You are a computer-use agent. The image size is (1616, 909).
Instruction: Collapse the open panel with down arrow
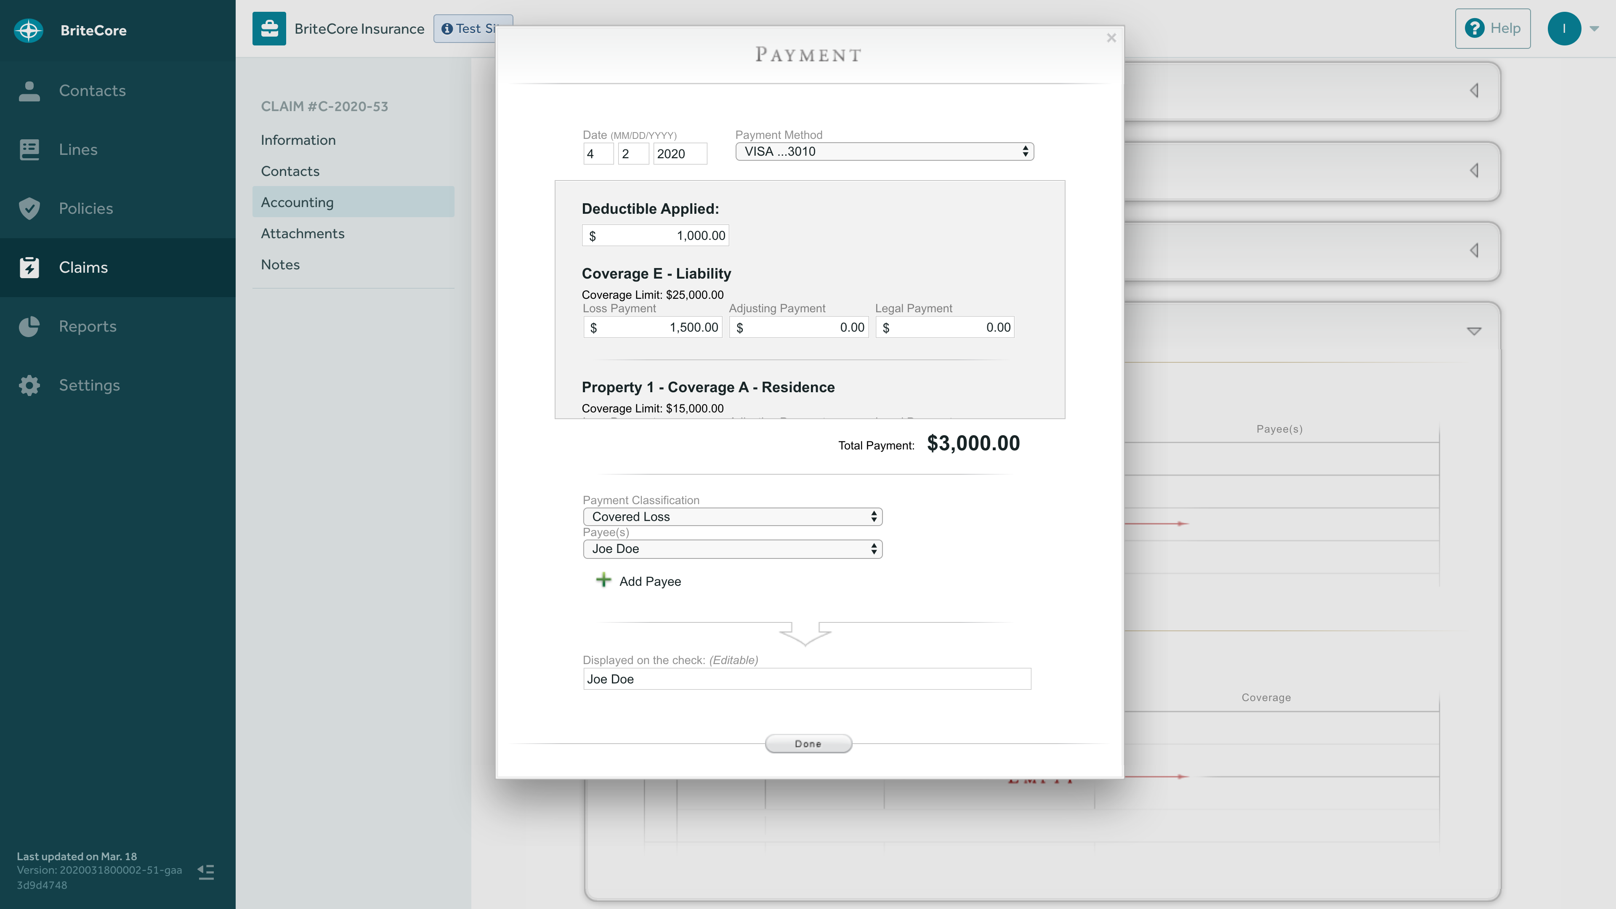coord(1474,331)
